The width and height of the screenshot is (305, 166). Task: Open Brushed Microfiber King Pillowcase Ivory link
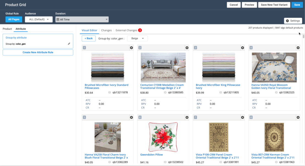click(x=218, y=87)
